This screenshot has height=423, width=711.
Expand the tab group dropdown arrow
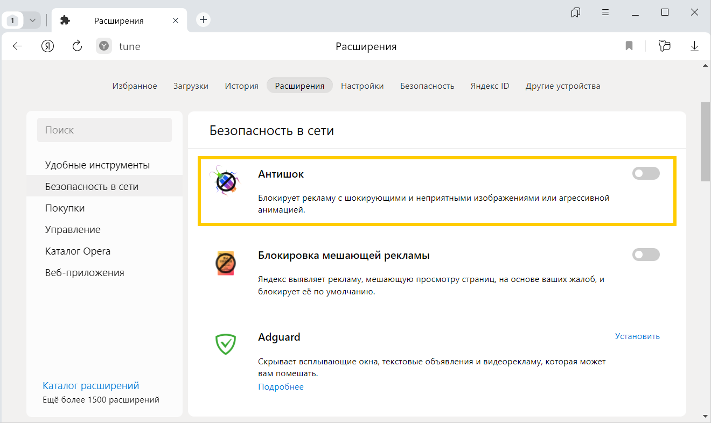(32, 20)
